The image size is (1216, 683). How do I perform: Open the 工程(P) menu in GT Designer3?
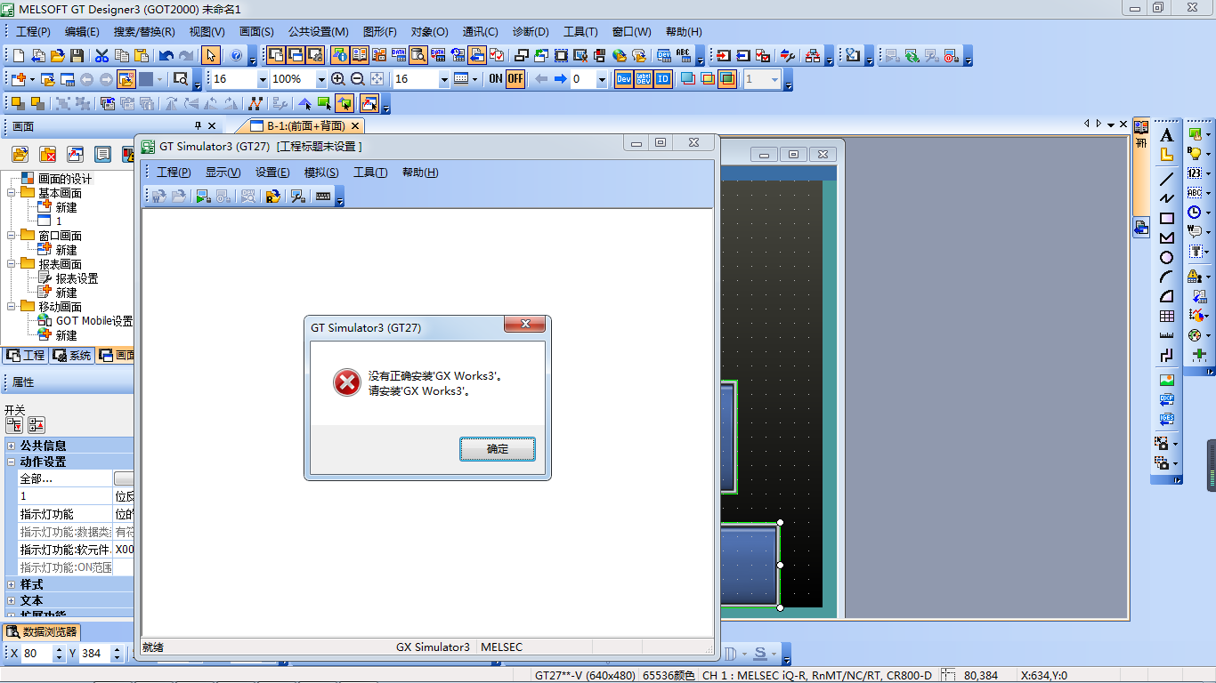(x=33, y=32)
